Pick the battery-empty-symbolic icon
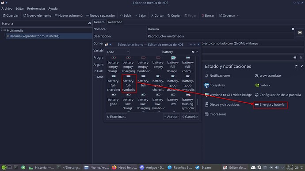Screen dimensions: 305x171 (143, 64)
